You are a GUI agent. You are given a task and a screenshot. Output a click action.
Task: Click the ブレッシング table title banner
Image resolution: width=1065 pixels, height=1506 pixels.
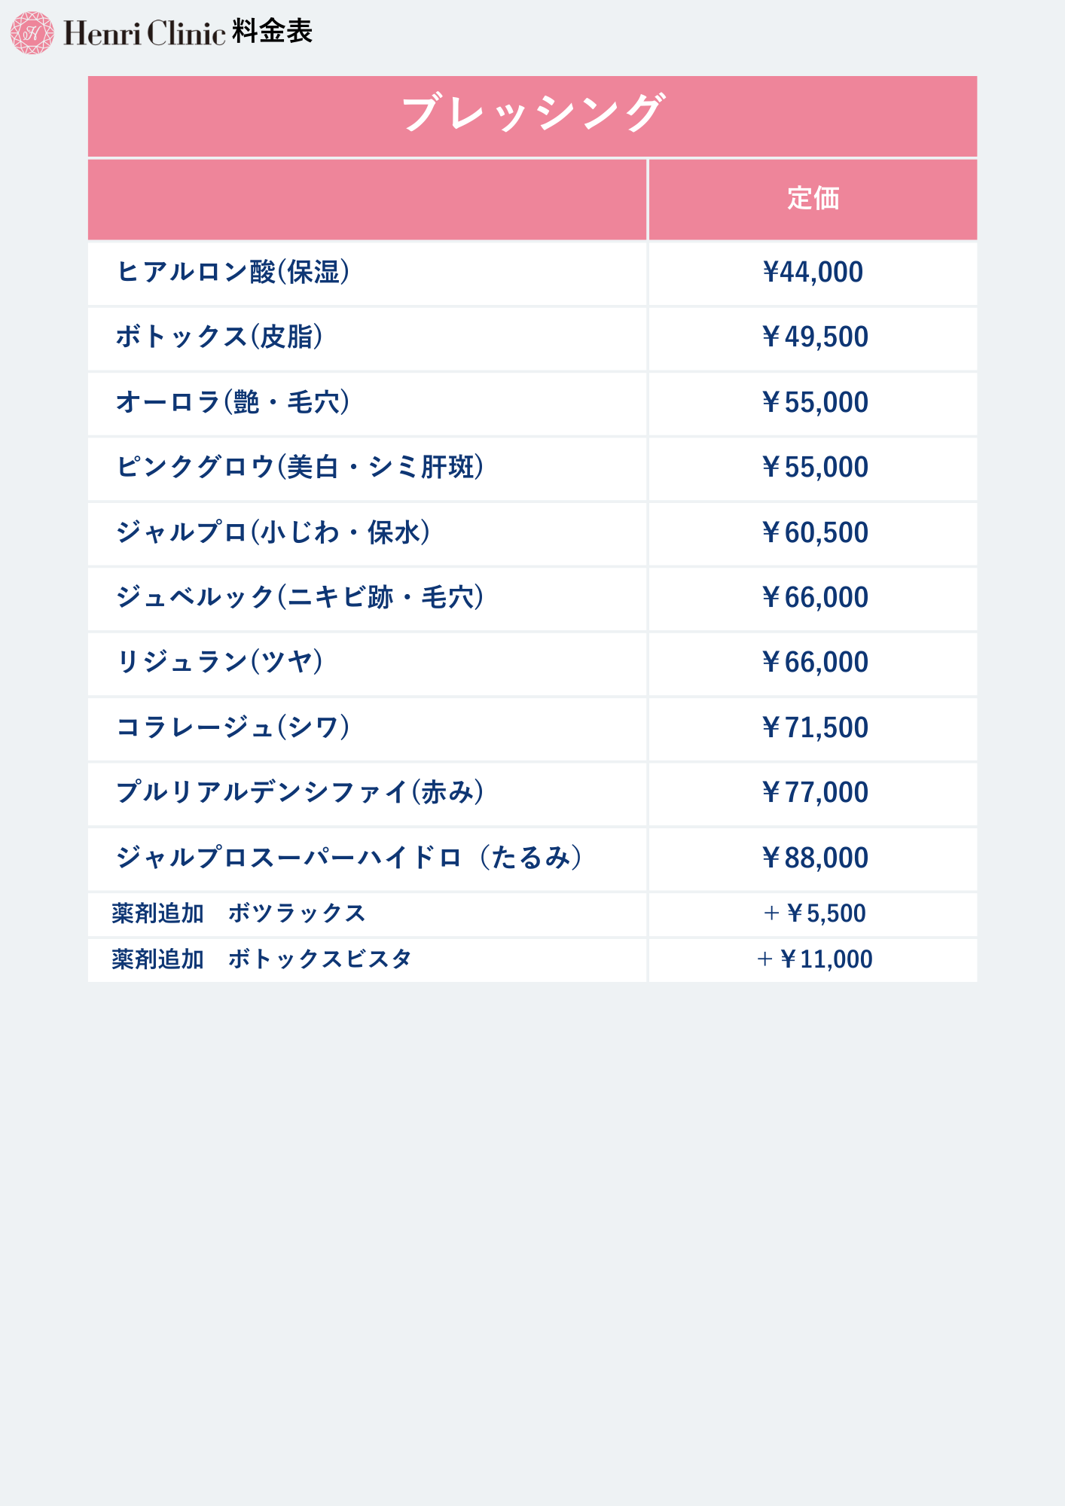coord(532,114)
